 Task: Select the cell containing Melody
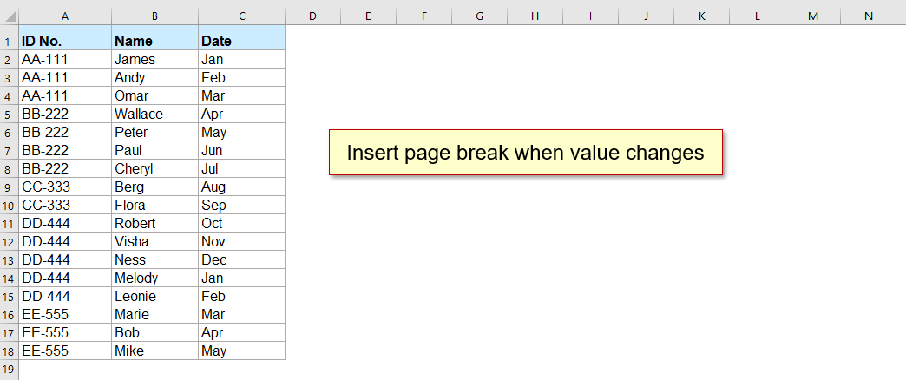point(154,278)
